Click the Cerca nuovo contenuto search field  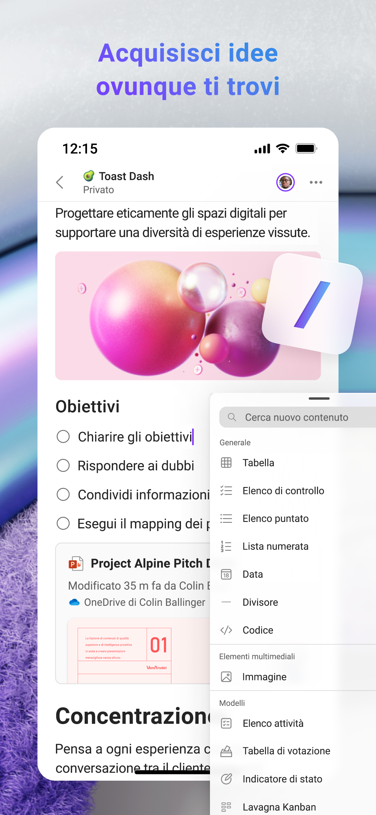(298, 417)
